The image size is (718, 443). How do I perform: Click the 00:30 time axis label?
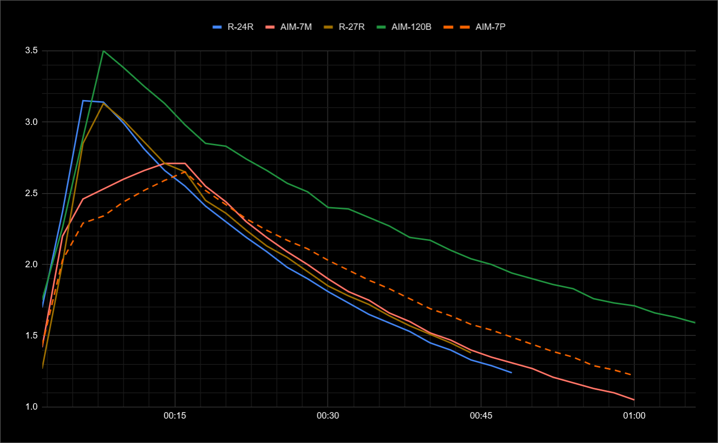tap(328, 416)
